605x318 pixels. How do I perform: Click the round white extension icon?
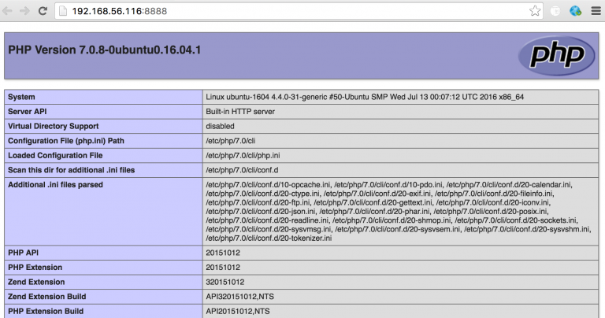tap(555, 11)
